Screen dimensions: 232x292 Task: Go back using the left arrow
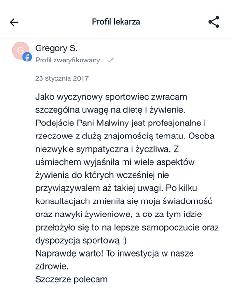tap(14, 22)
